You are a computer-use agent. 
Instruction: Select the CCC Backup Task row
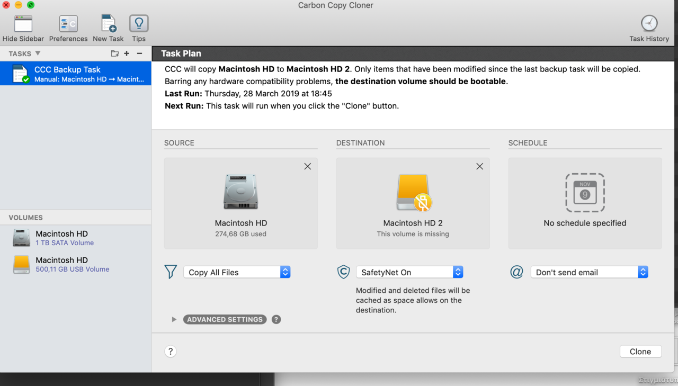coord(76,74)
